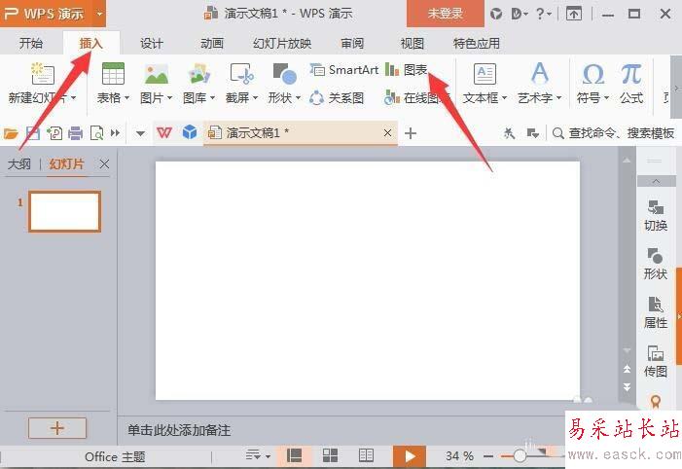
Task: Select normal view in status bar
Action: tap(295, 455)
